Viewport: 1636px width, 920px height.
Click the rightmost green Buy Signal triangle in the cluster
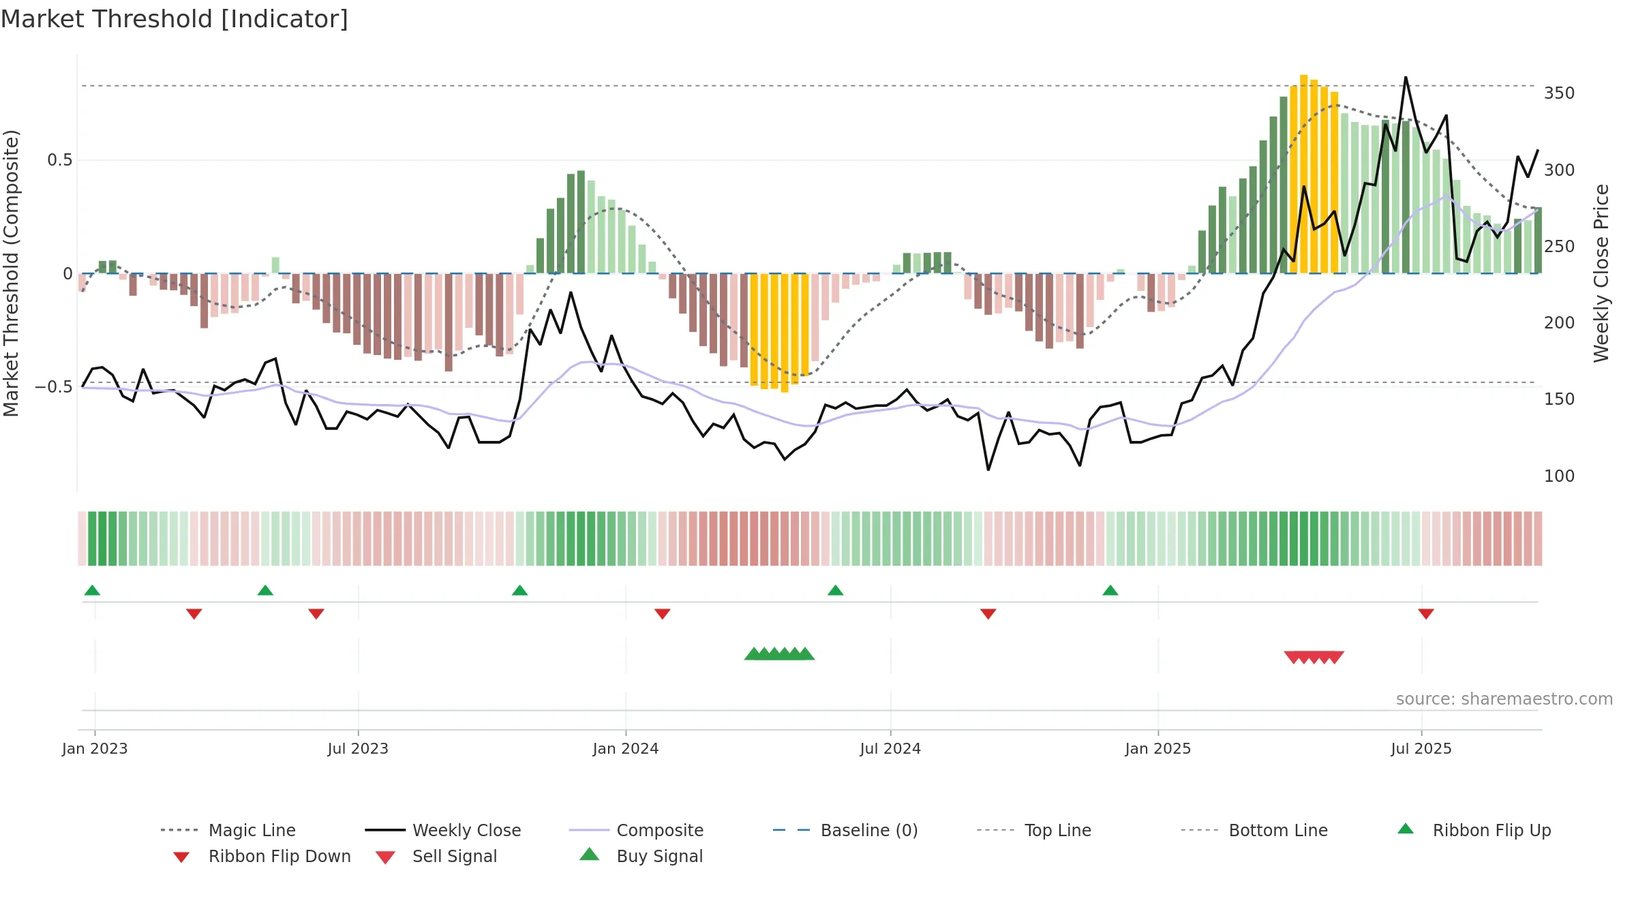tap(806, 654)
